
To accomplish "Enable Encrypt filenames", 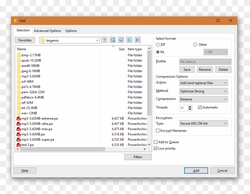I will tap(158, 130).
